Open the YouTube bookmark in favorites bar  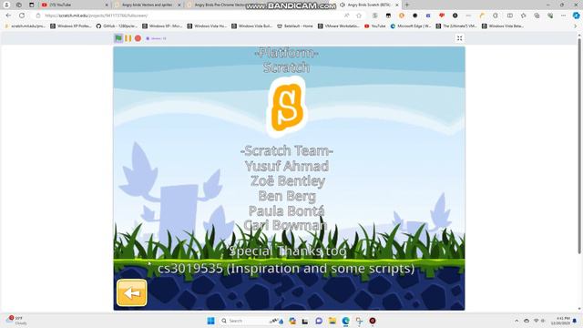(375, 26)
